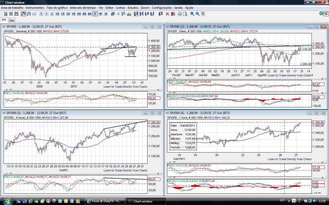
Task: Select the boxed trend line drawing tool
Action: [x=136, y=14]
